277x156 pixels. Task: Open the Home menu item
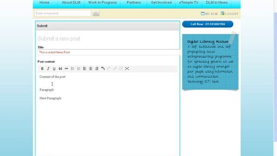pos(44,3)
